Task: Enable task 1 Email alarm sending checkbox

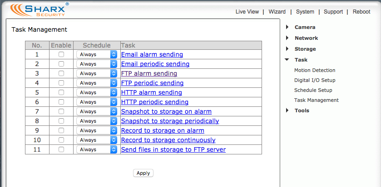Action: [x=61, y=54]
